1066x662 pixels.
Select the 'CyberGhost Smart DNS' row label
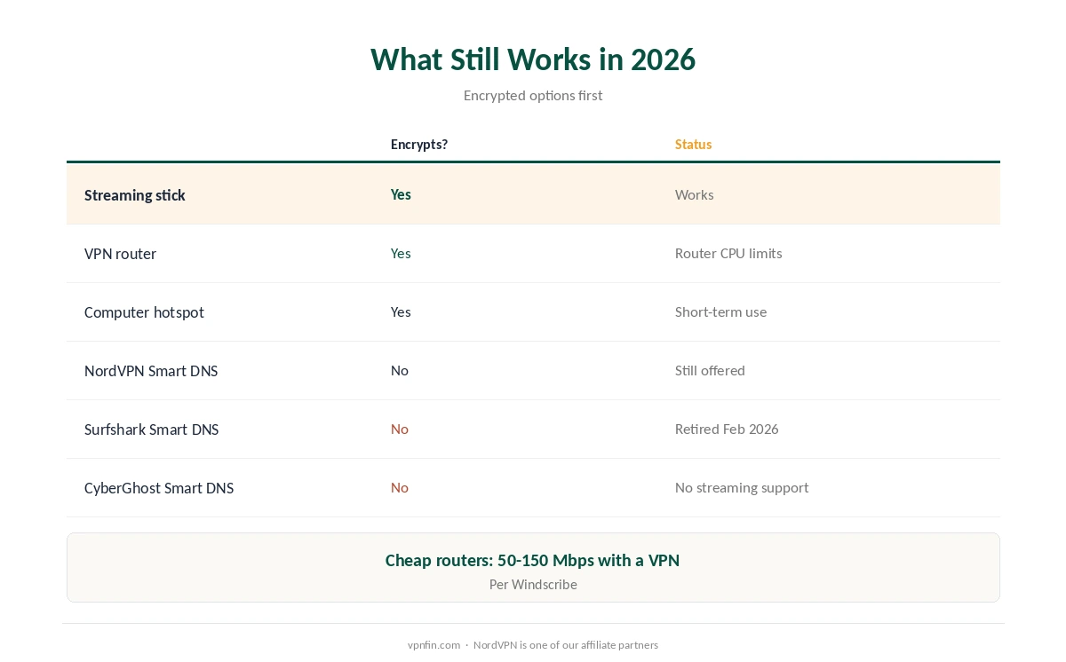pos(159,488)
